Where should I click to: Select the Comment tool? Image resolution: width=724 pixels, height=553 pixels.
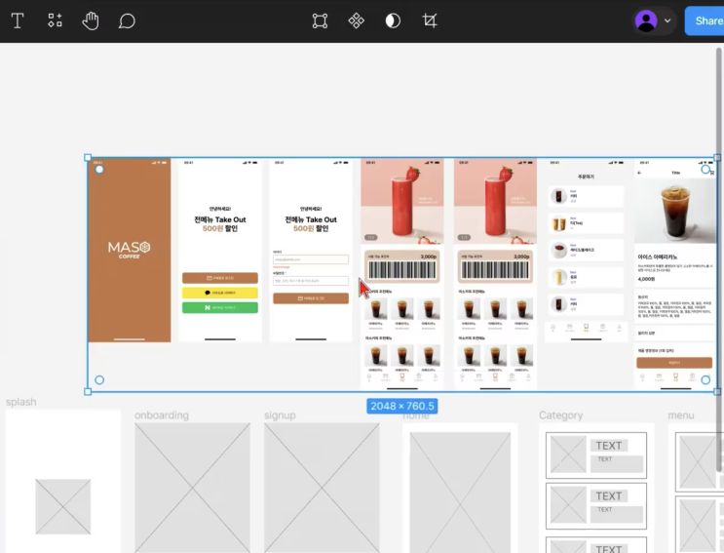coord(127,20)
